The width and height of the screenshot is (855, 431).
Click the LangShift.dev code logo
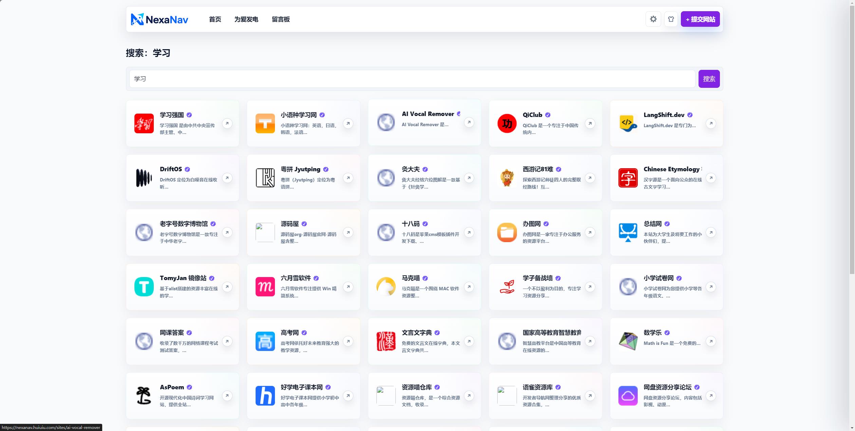coord(628,123)
